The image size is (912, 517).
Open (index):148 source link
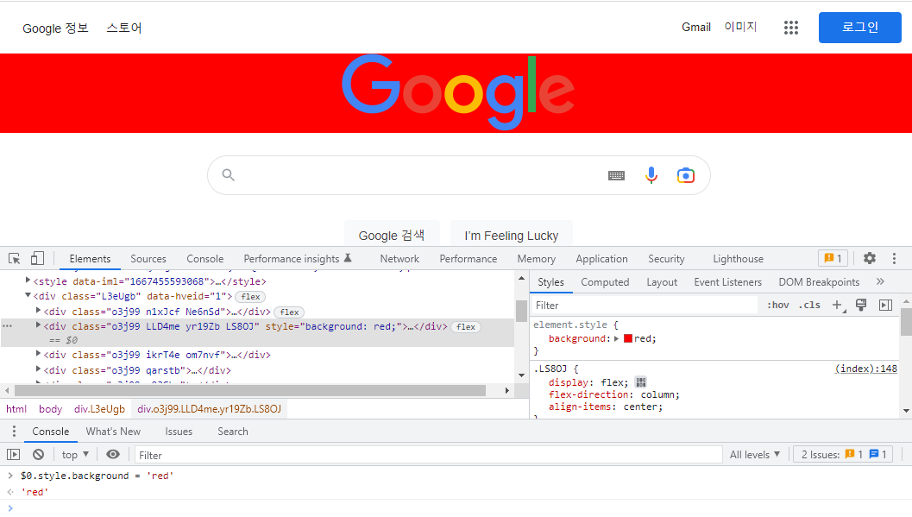click(x=866, y=369)
